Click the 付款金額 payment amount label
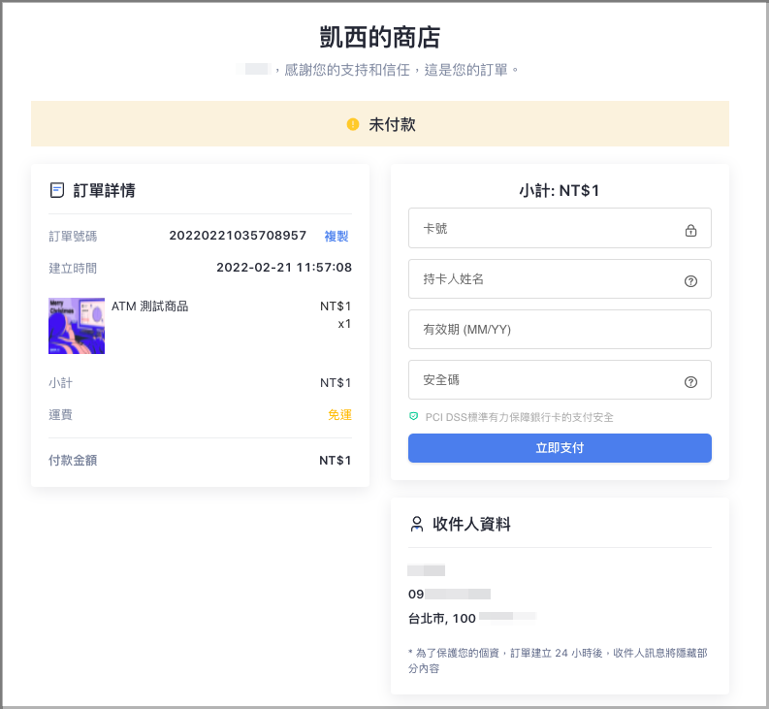769x709 pixels. click(x=73, y=461)
